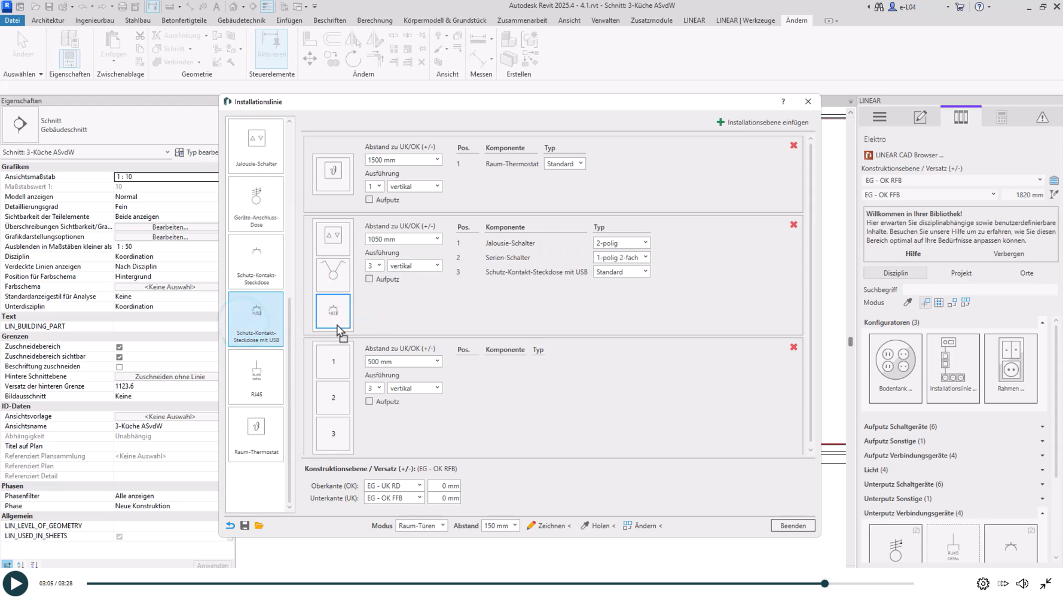Toggle the Beschriftung zuschneiden checkbox
1063x598 pixels.
120,367
